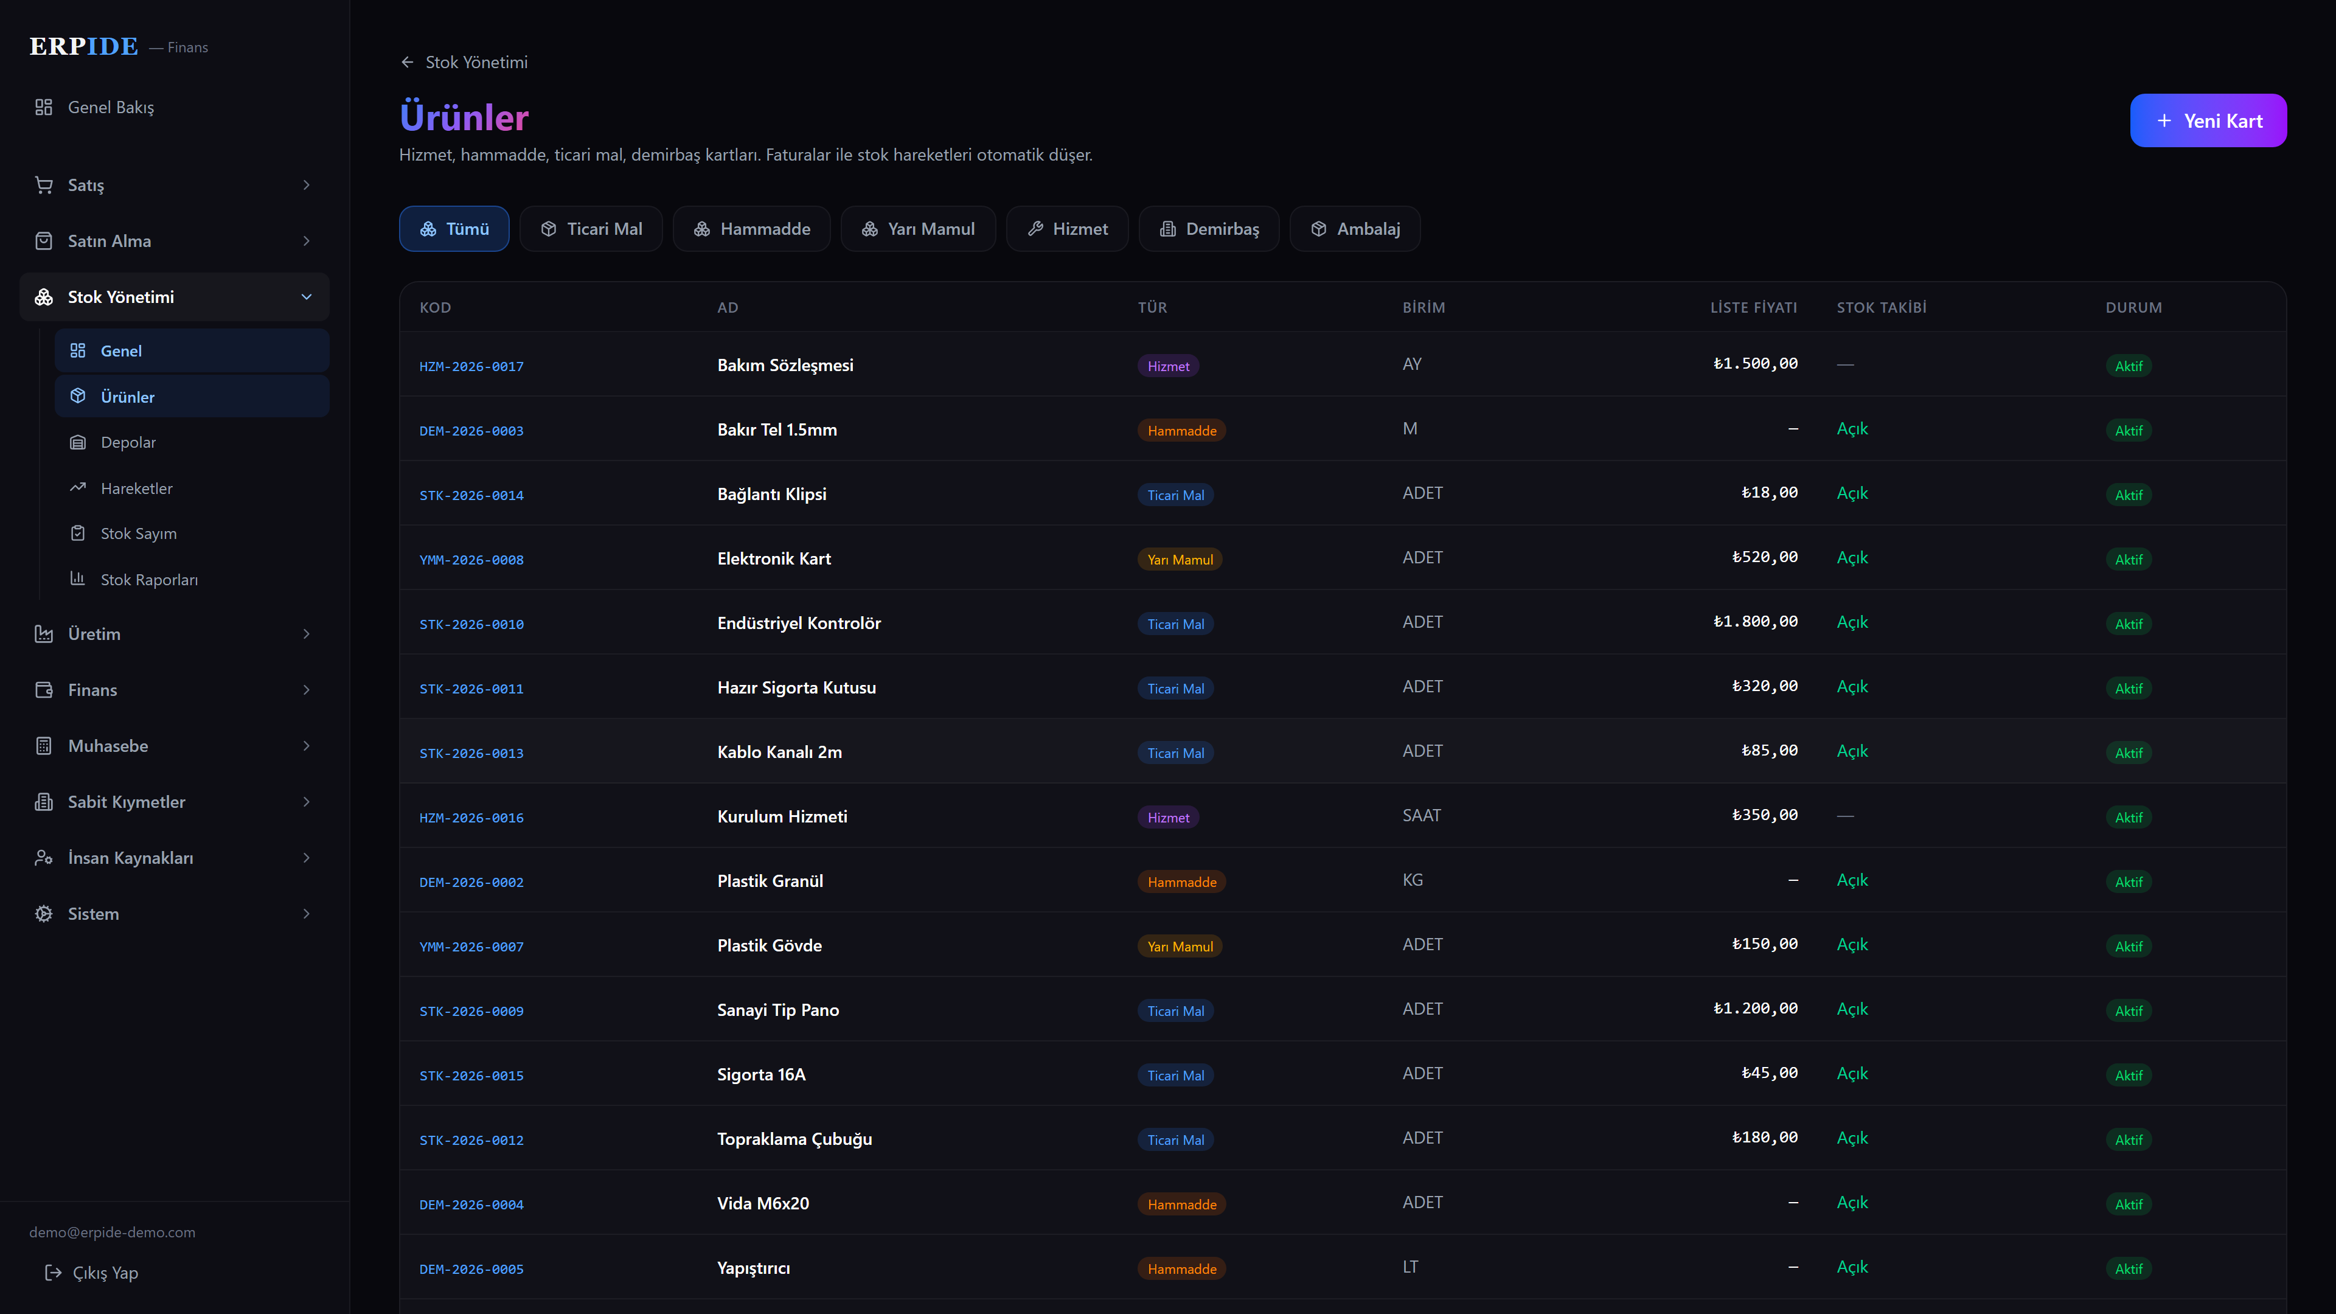Open the Demirbaş filter tab
The width and height of the screenshot is (2336, 1314).
1209,229
